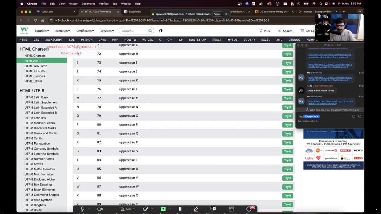
Task: Expand arrow beside participants count
Action: 135,209
